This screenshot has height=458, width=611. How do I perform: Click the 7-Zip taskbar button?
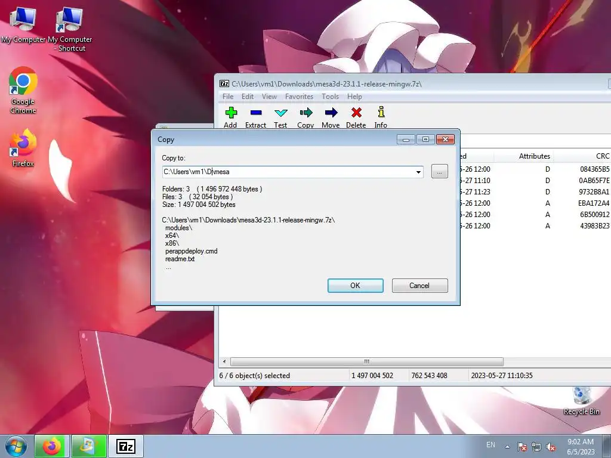click(x=125, y=446)
